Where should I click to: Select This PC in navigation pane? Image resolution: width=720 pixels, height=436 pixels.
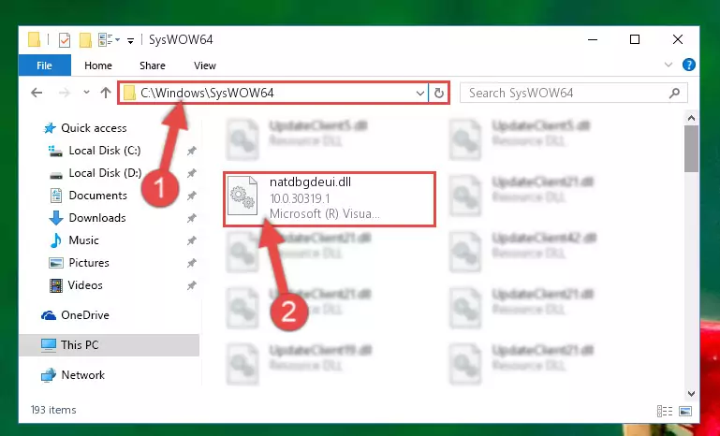coord(109,345)
